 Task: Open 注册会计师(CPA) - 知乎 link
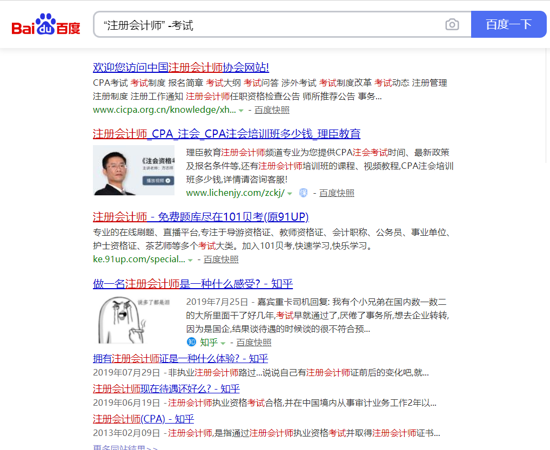click(144, 419)
